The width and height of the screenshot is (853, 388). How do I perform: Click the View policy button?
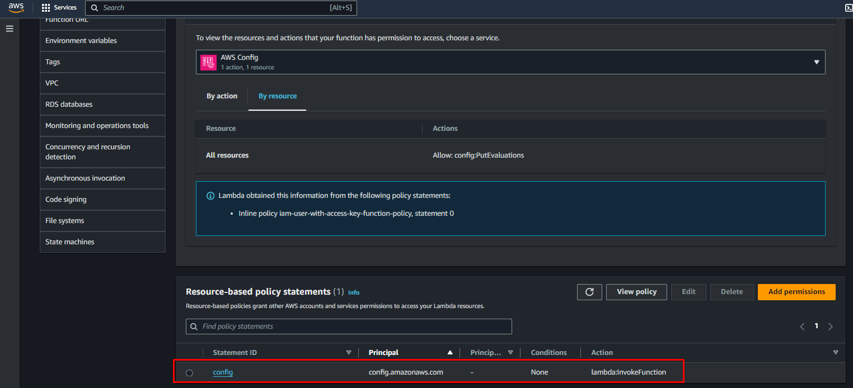(636, 292)
